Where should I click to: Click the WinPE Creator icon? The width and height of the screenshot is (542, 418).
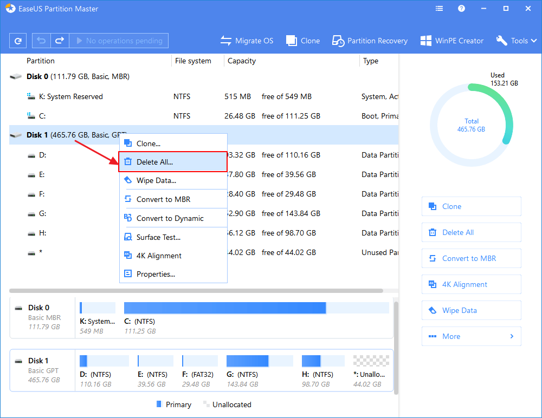click(426, 41)
